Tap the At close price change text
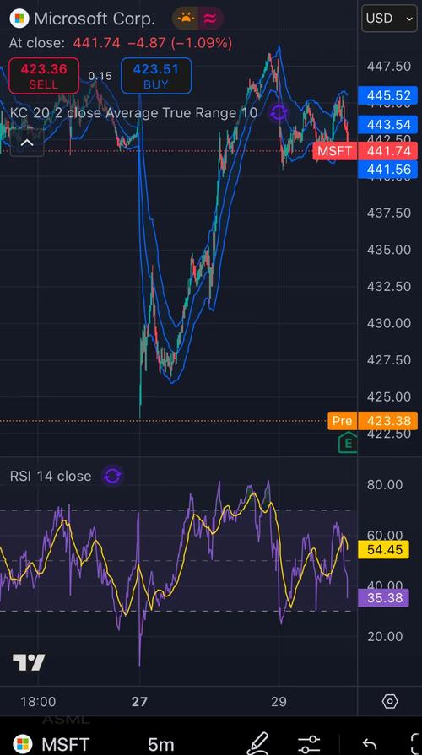Screen dimensions: 422x755 (x=121, y=43)
